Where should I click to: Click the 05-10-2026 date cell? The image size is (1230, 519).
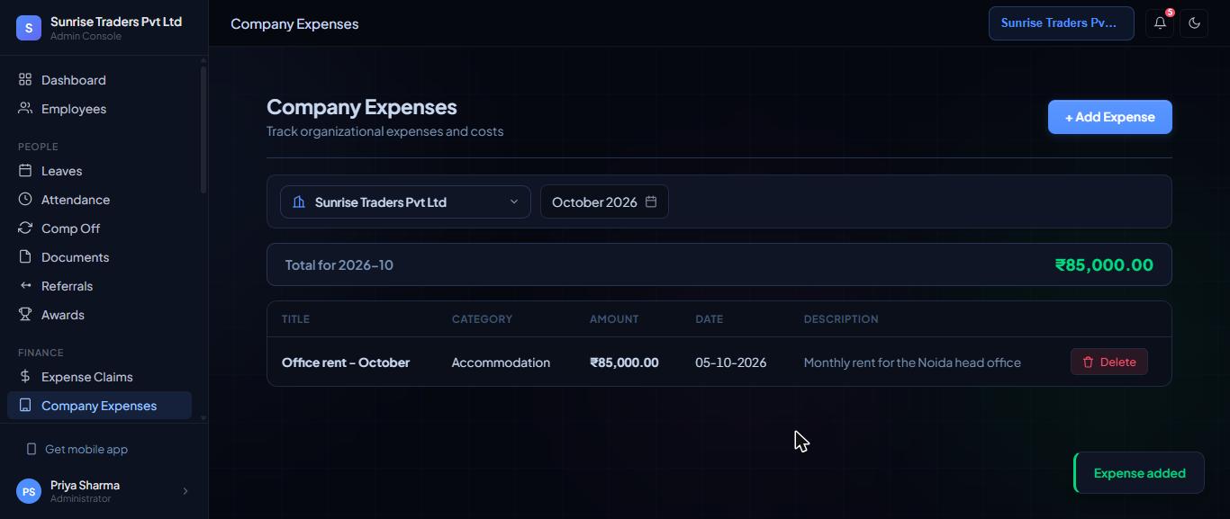[731, 362]
